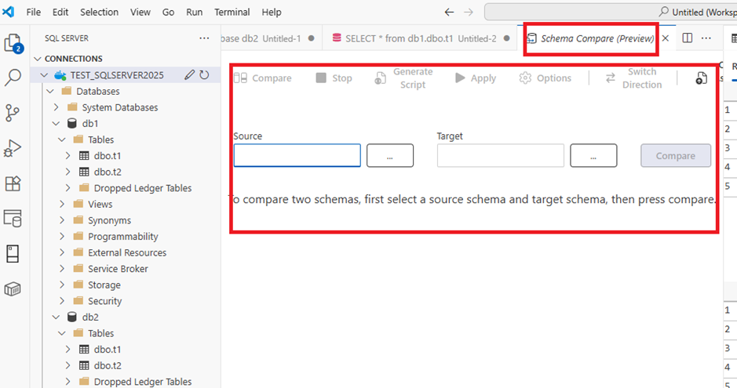The image size is (737, 388).
Task: Expand dbo.t1 table under db1
Action: (67, 156)
